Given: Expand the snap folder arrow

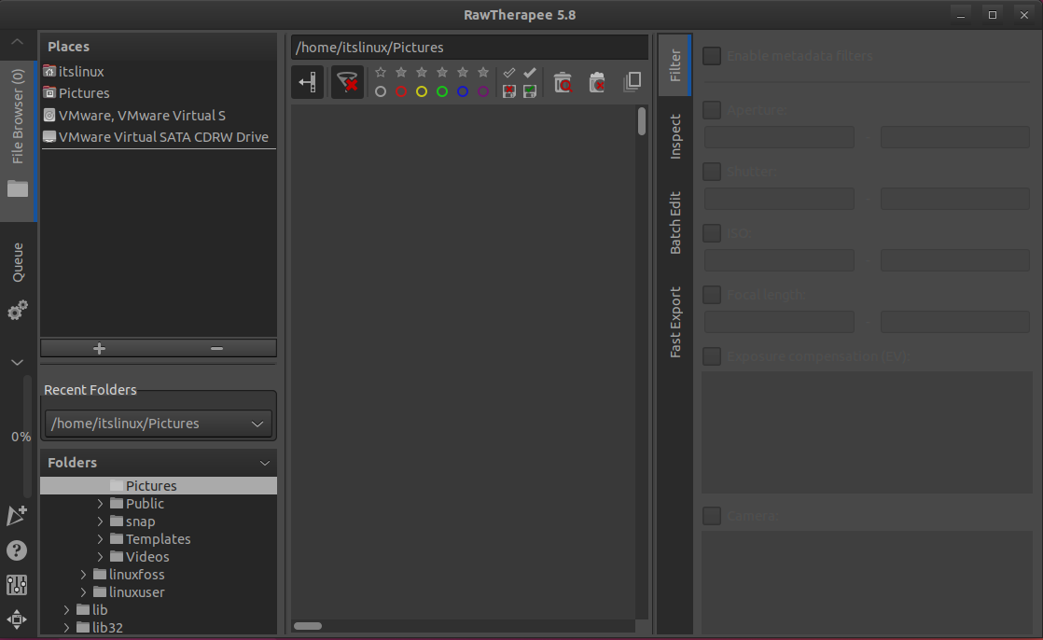Looking at the screenshot, I should tap(100, 522).
